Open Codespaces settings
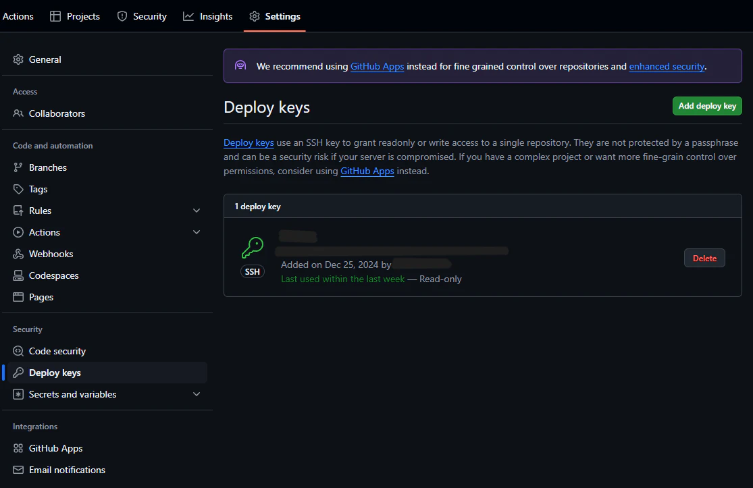 click(107, 275)
